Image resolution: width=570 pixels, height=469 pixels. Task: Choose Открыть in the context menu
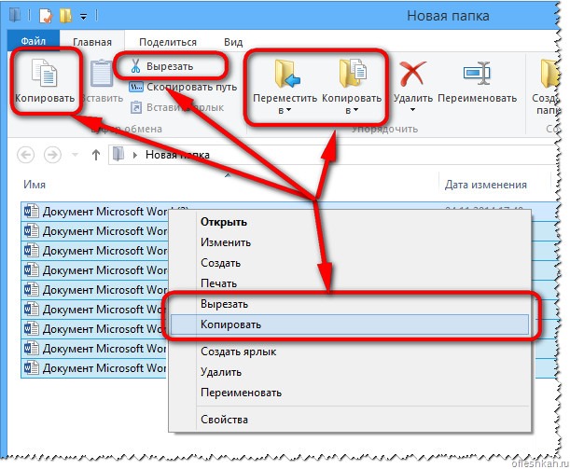point(349,222)
